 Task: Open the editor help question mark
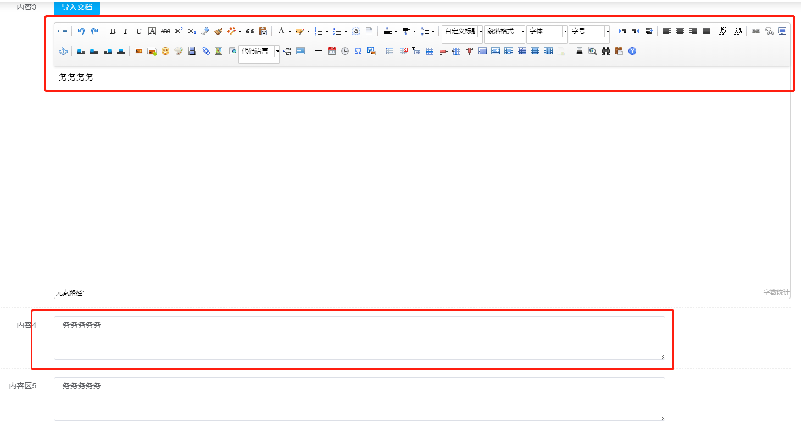click(632, 51)
